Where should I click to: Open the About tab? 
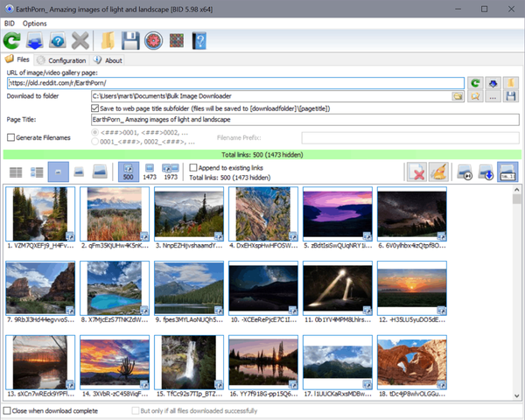pyautogui.click(x=108, y=60)
